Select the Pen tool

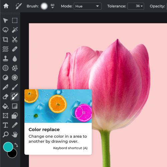tap(5, 87)
